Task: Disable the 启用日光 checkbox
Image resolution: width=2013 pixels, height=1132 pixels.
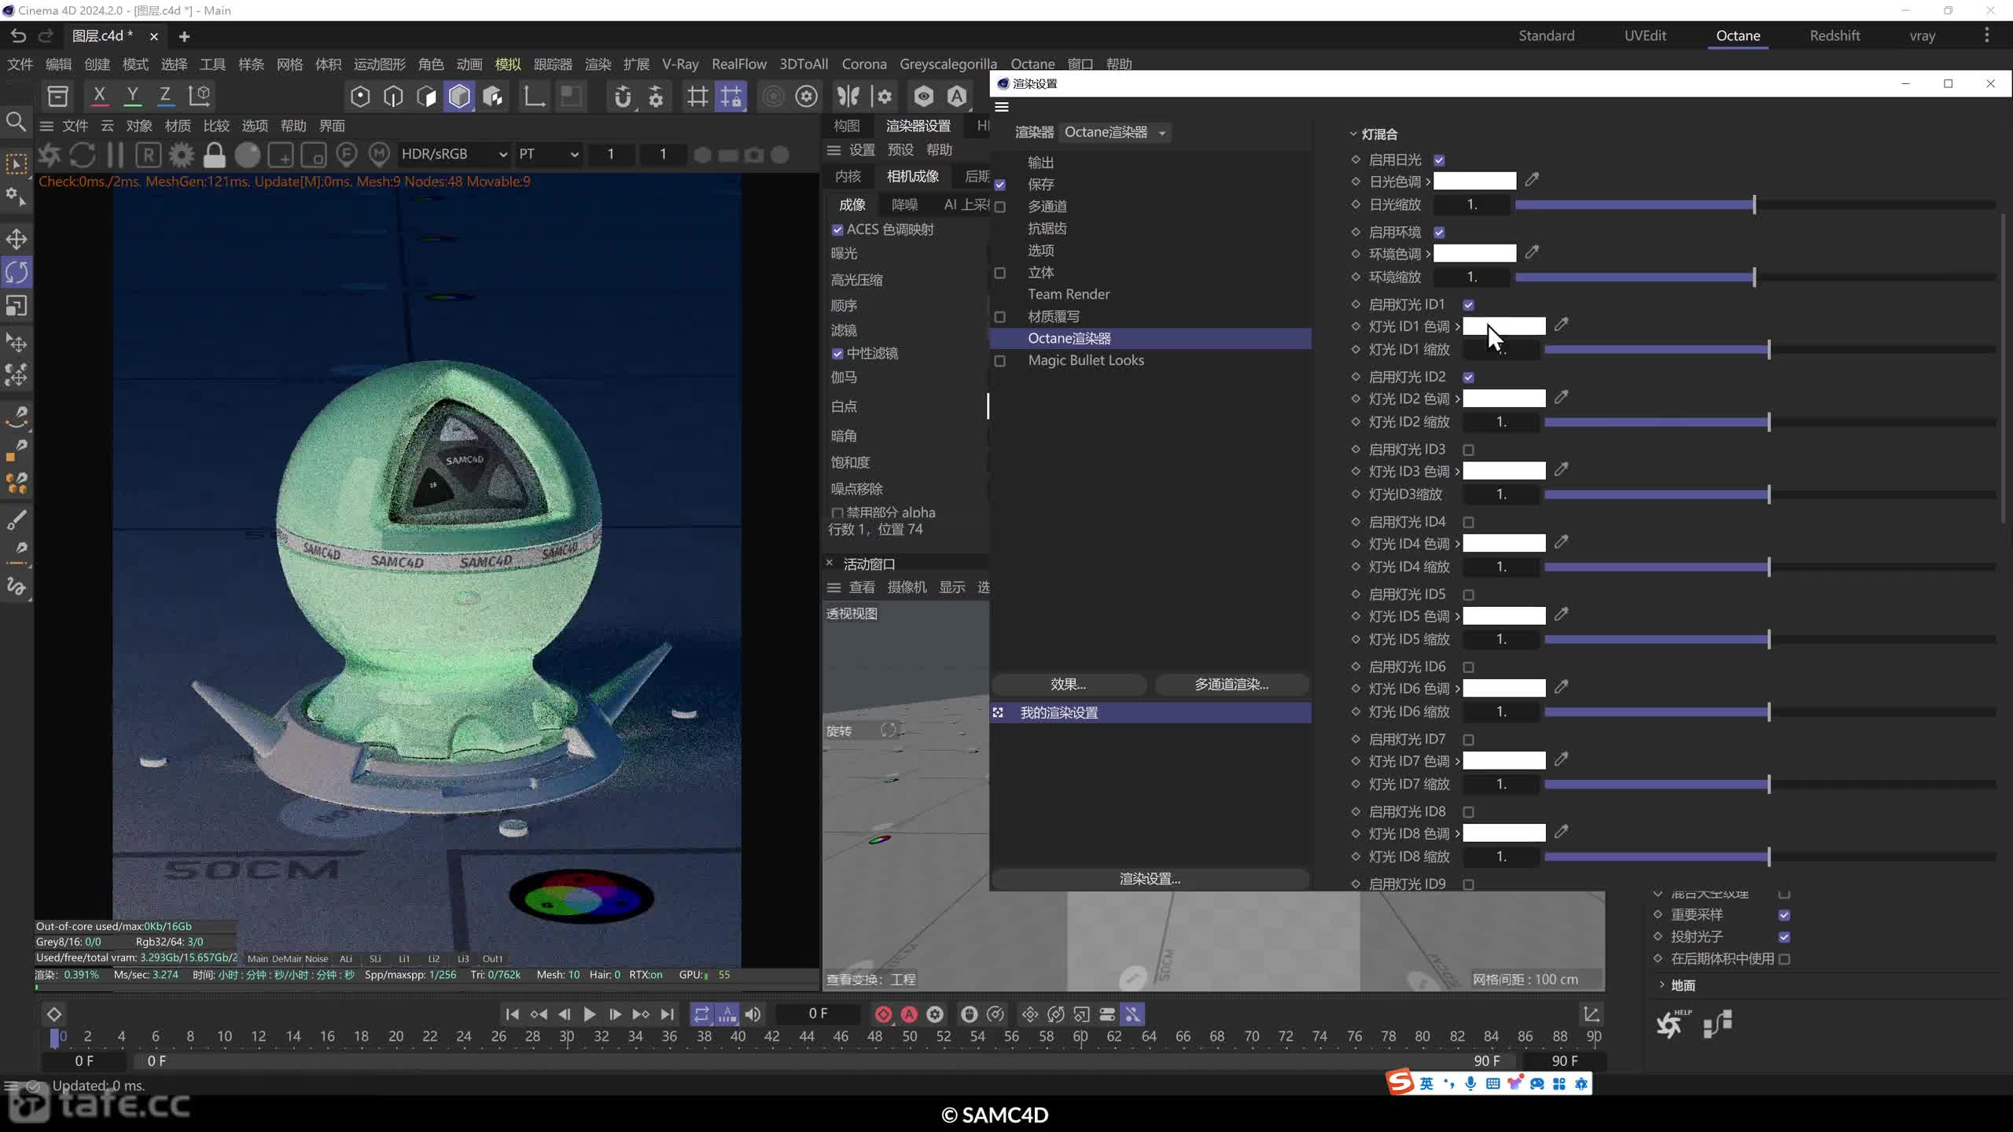Action: (1439, 160)
